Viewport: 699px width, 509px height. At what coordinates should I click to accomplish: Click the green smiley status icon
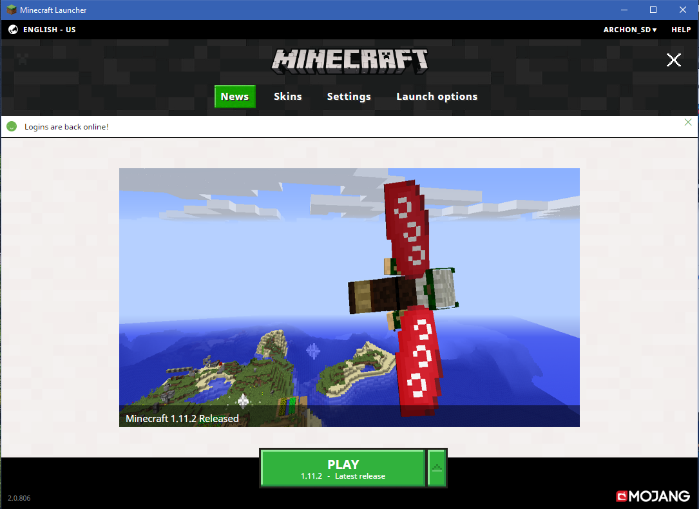pos(12,126)
